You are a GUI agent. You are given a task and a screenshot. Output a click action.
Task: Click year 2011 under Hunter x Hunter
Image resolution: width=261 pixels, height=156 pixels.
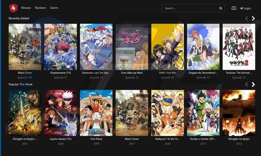point(203,144)
